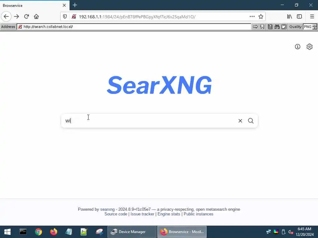Open a new tab with plus

pyautogui.click(x=75, y=5)
